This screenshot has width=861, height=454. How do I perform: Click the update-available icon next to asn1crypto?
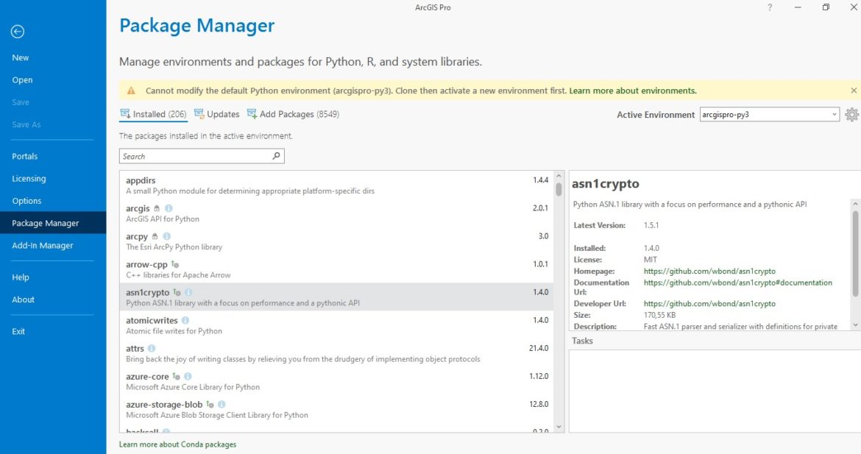point(177,293)
